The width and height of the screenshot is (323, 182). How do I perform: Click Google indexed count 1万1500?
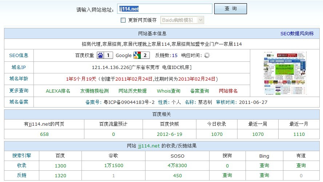click(113, 166)
